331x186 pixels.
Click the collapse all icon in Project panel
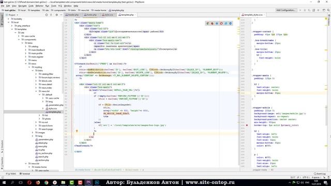(x=51, y=15)
